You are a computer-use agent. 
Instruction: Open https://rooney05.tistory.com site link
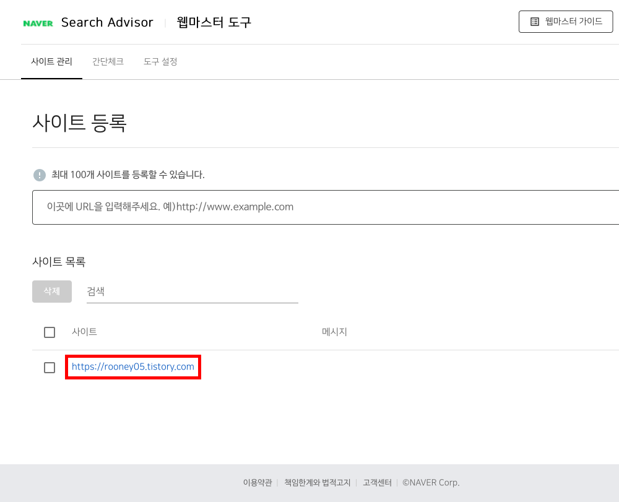click(133, 366)
